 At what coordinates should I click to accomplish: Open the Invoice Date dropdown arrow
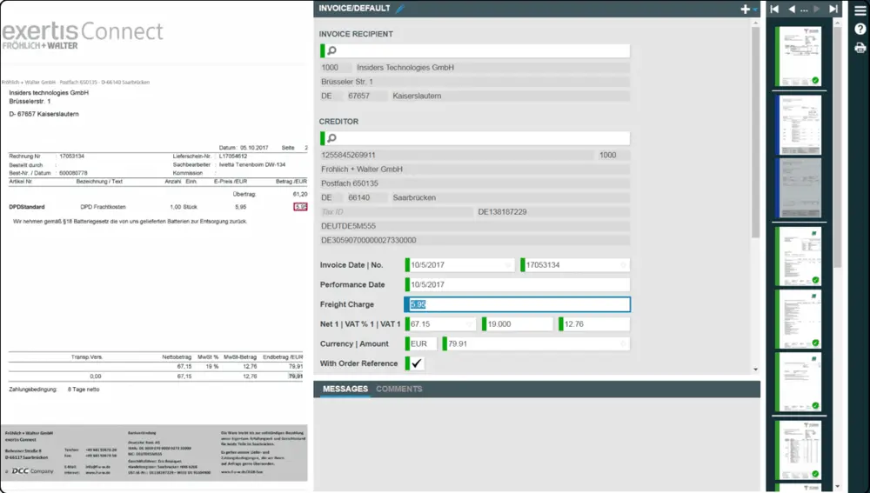click(x=508, y=266)
